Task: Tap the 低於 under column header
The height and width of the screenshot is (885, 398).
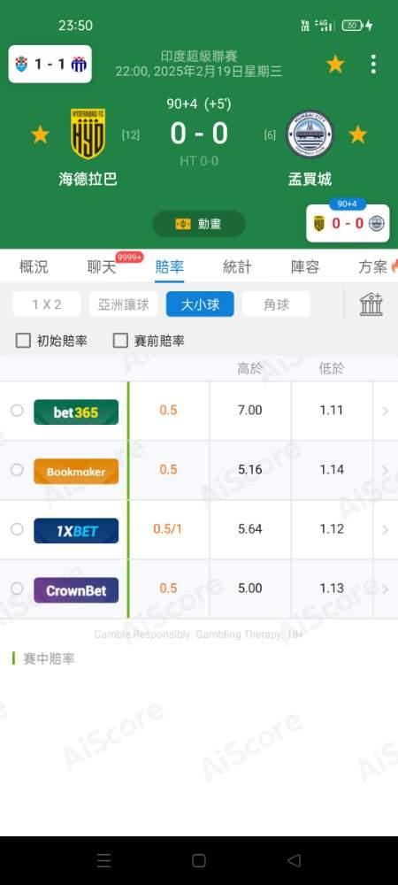Action: pos(332,369)
